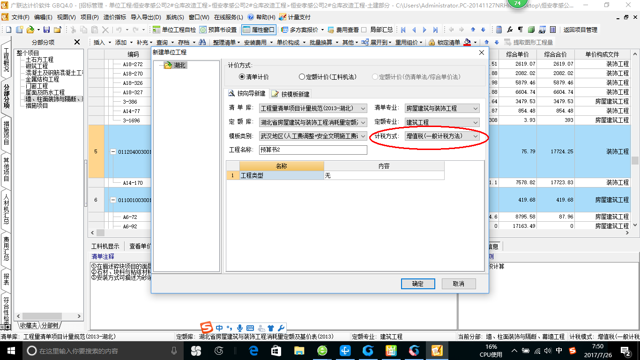The height and width of the screenshot is (360, 640).
Task: Open the 文件(F) menu
Action: click(x=21, y=17)
